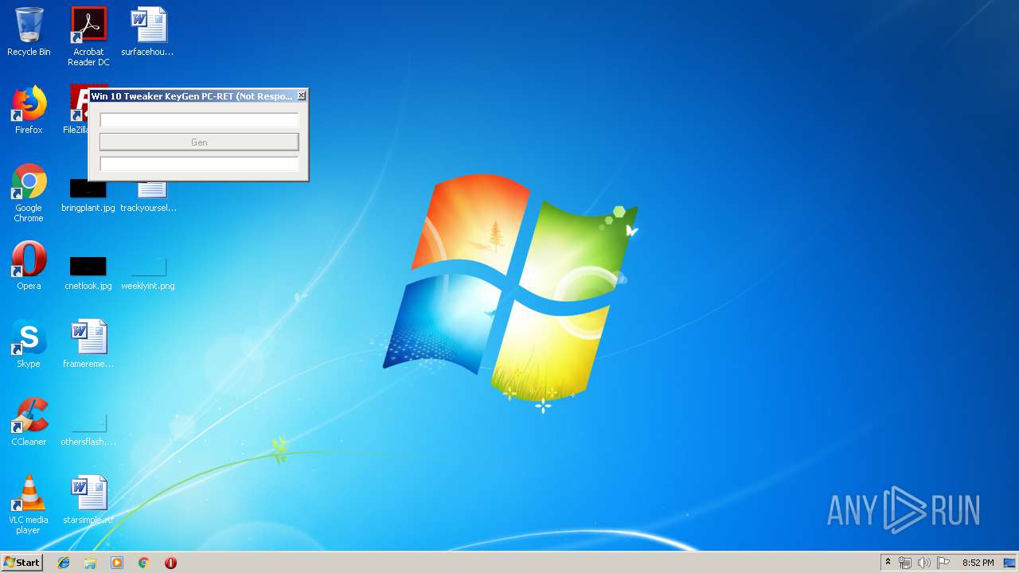
Task: Show hidden tray icons arrow
Action: (x=888, y=563)
